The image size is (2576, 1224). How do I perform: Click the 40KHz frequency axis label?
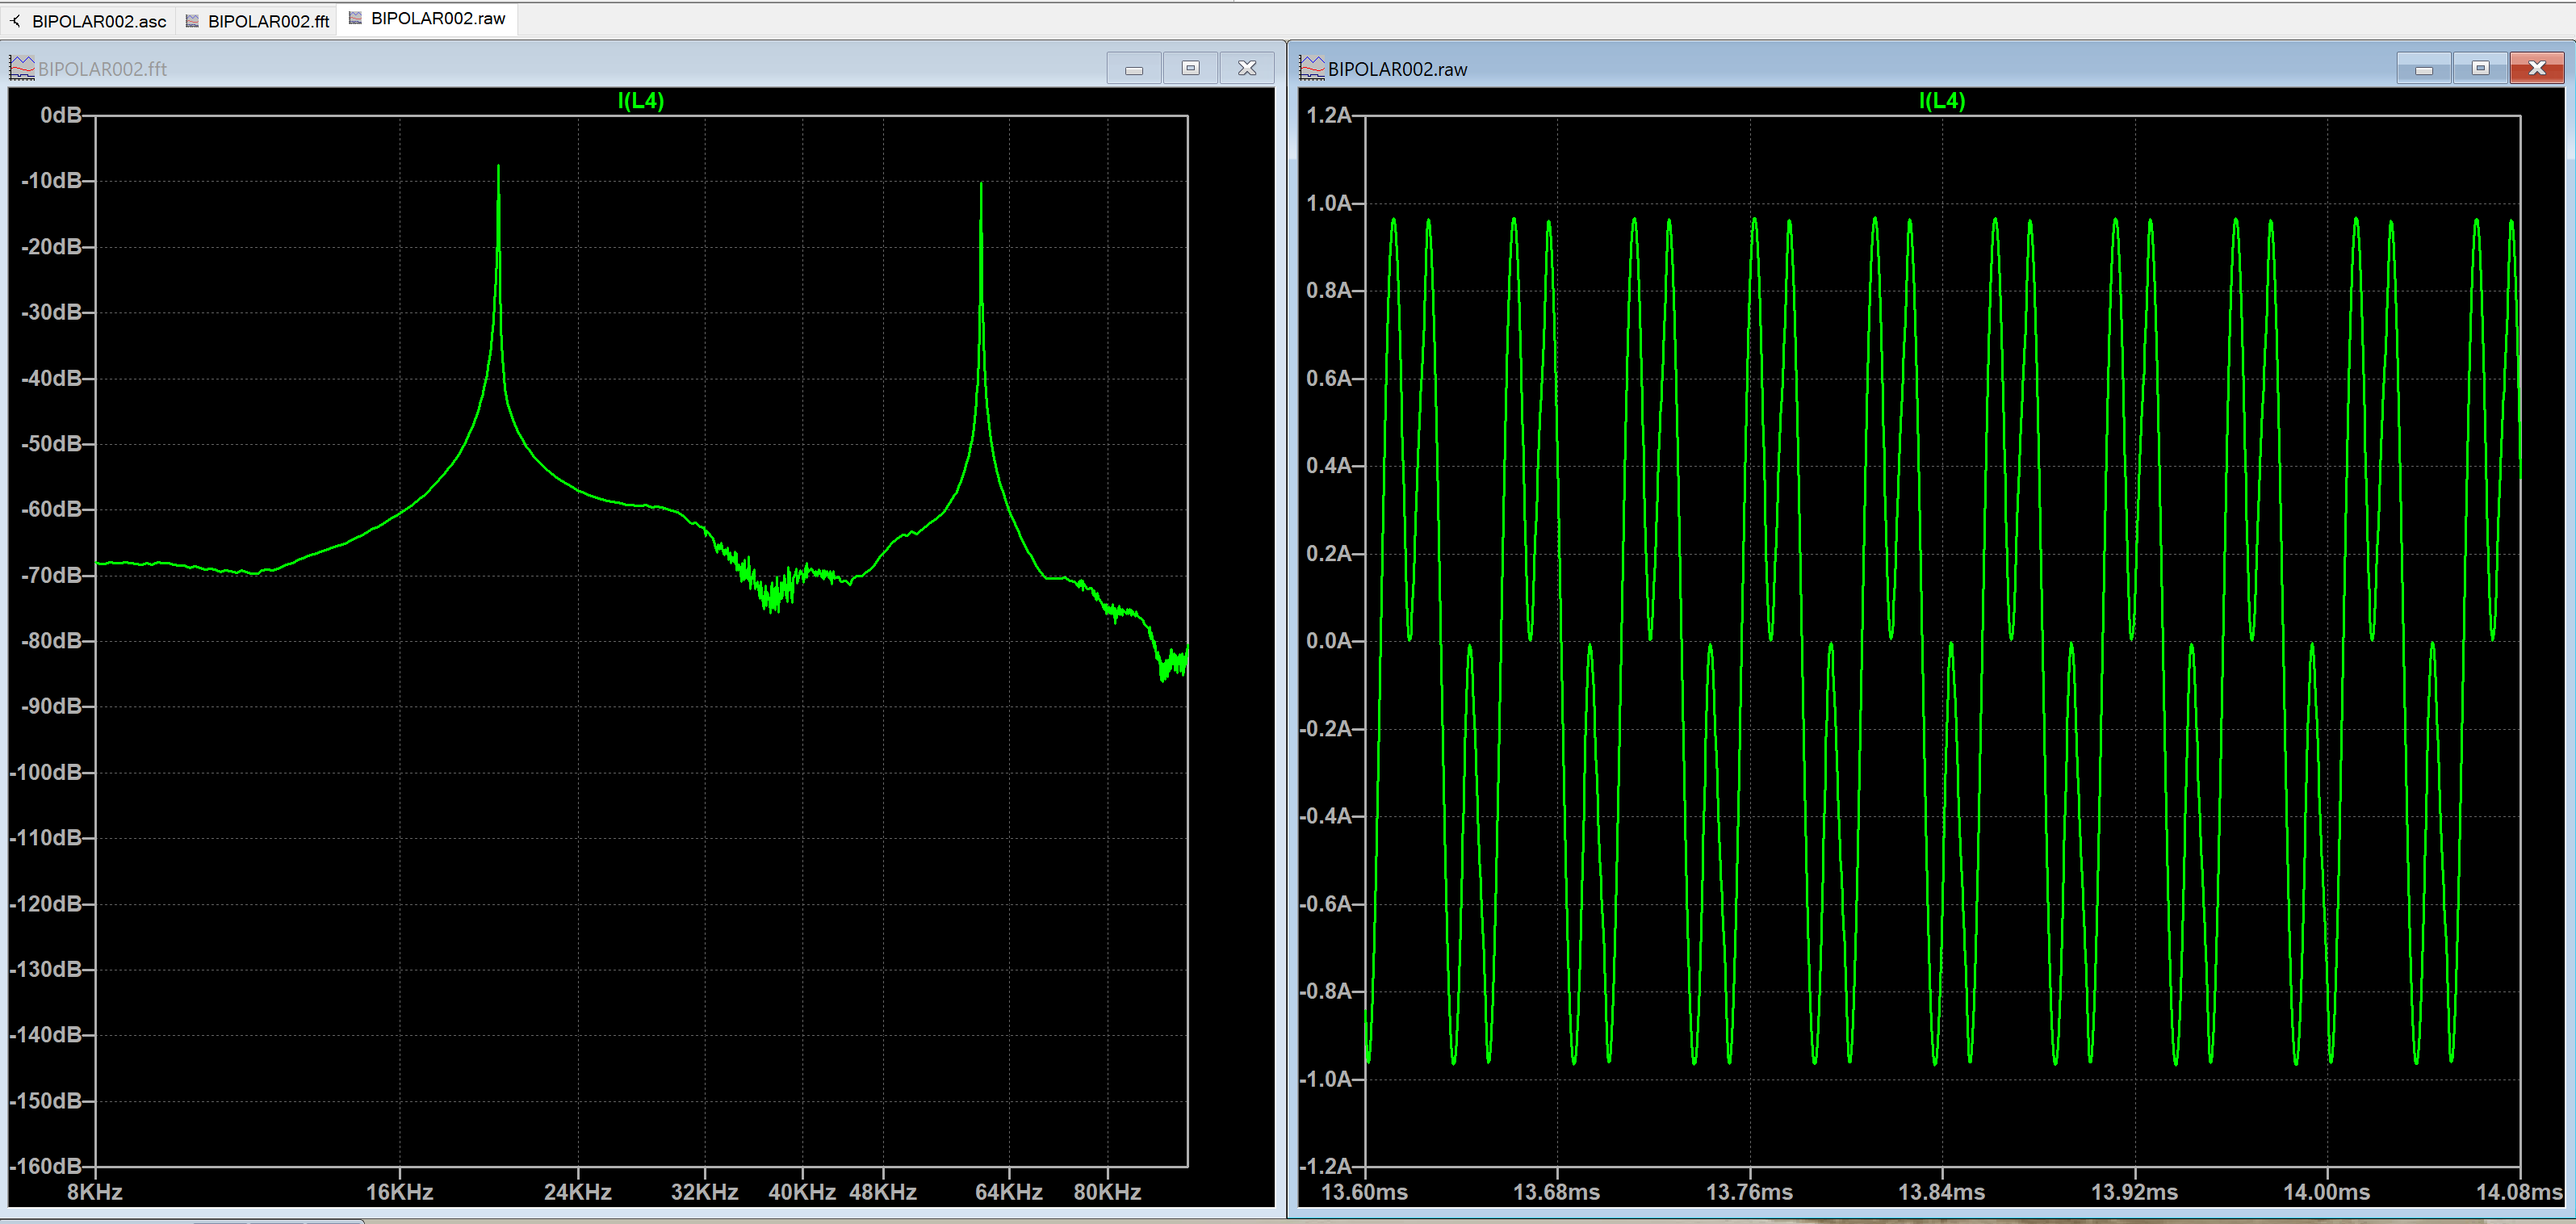801,1192
